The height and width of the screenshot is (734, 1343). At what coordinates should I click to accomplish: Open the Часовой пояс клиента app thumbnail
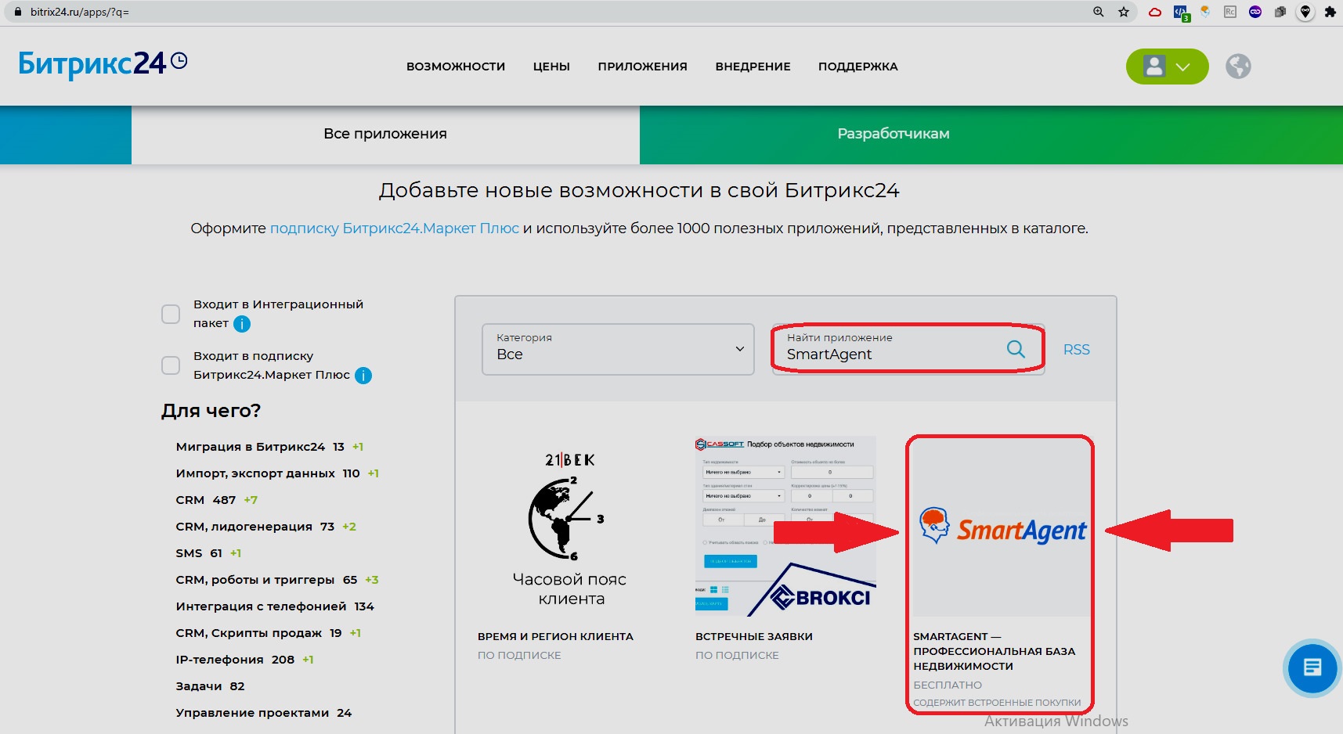570,526
